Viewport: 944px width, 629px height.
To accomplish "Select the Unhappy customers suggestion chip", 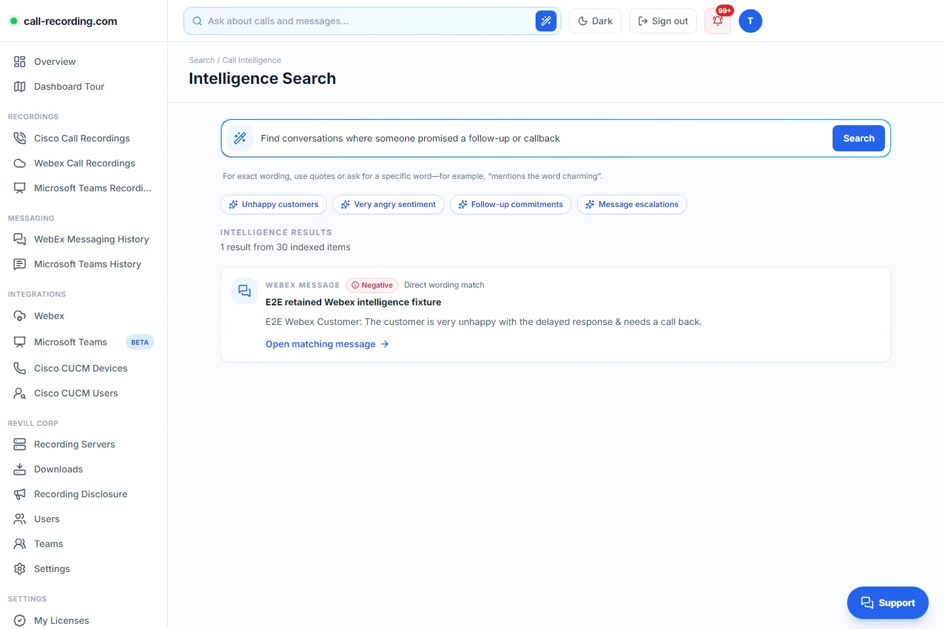I will [x=273, y=204].
